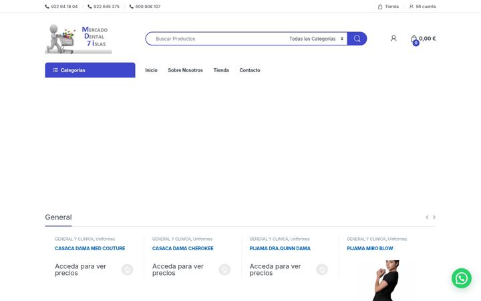Click phone number 922 645 375
Image resolution: width=481 pixels, height=301 pixels.
click(104, 7)
